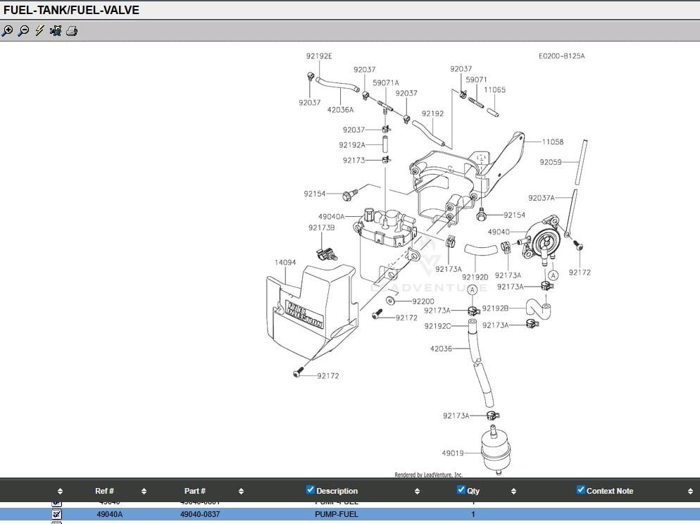
Task: Click sort arrows left of Ref # header
Action: (60, 492)
